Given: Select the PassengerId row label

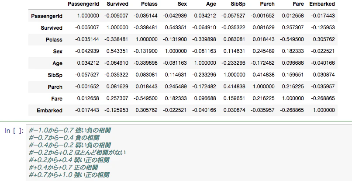Looking at the screenshot, I should pyautogui.click(x=47, y=16).
